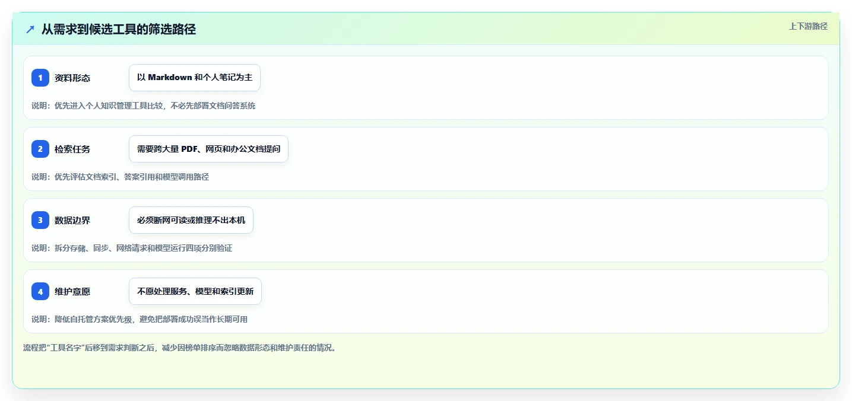This screenshot has width=852, height=401.
Task: Click the 数据边界 step label
Action: [72, 220]
